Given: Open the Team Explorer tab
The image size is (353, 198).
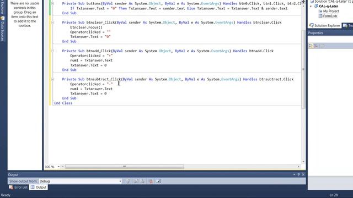Looking at the screenshot, I should point(347,26).
